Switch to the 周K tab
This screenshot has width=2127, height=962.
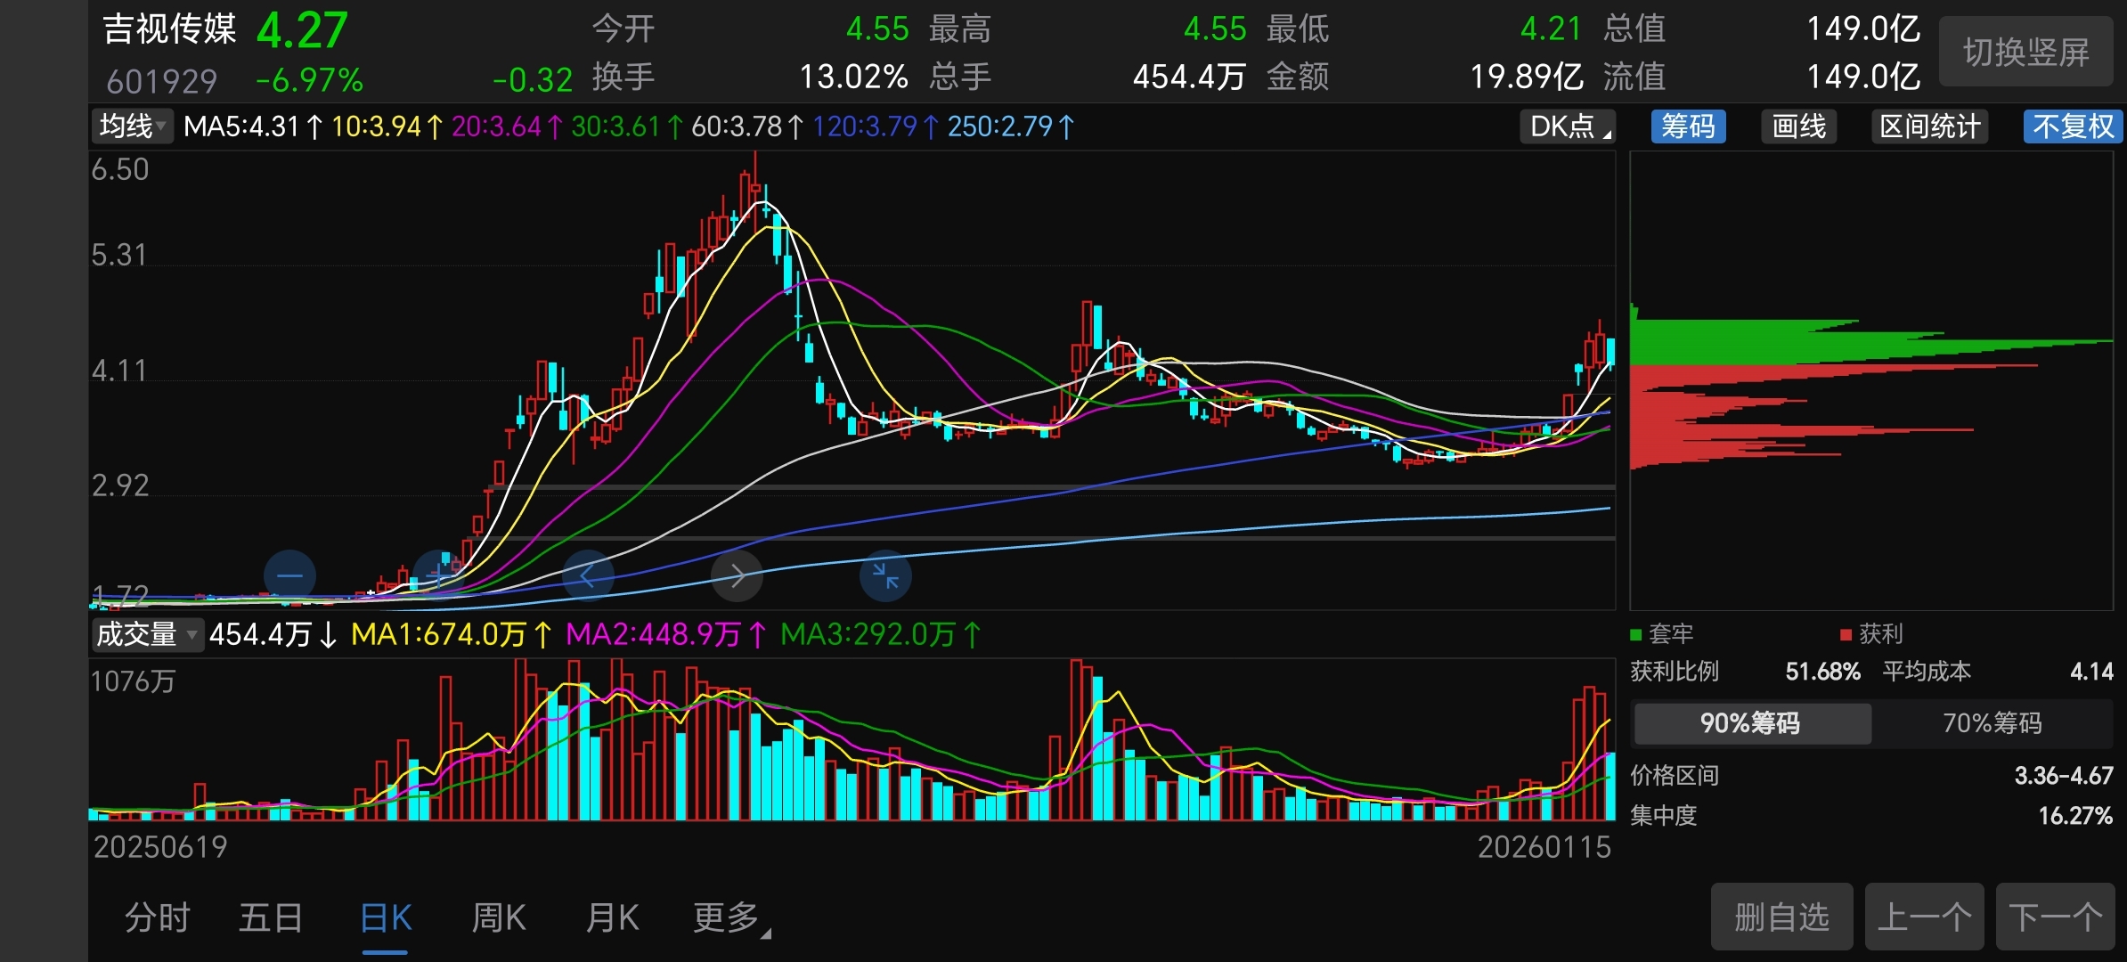[499, 917]
